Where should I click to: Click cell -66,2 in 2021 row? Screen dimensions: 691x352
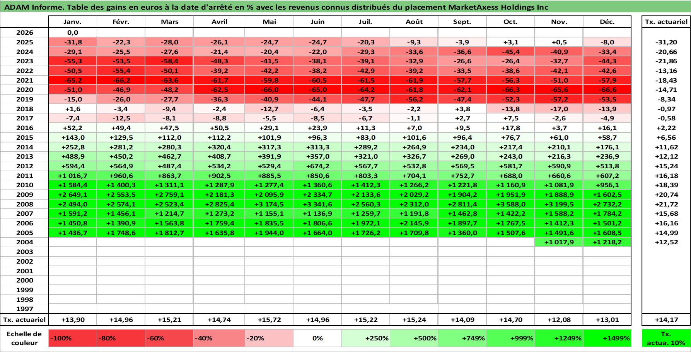point(121,80)
